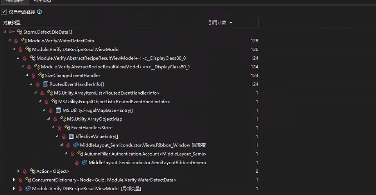This screenshot has width=376, height=195.
Task: Click the info icon beside 仅显示热路径
Action: pos(39,12)
